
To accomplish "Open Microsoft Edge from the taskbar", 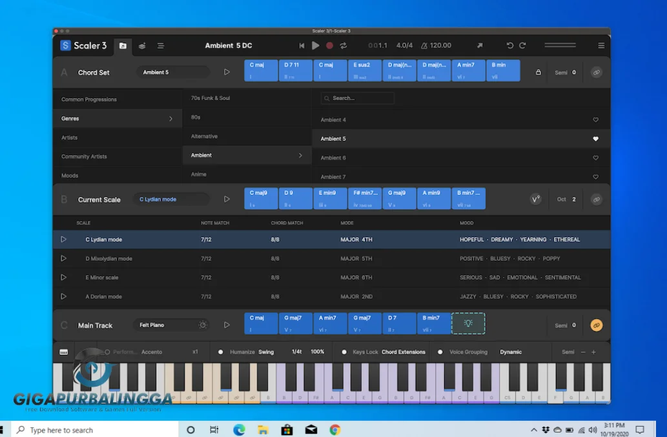I will [x=239, y=430].
